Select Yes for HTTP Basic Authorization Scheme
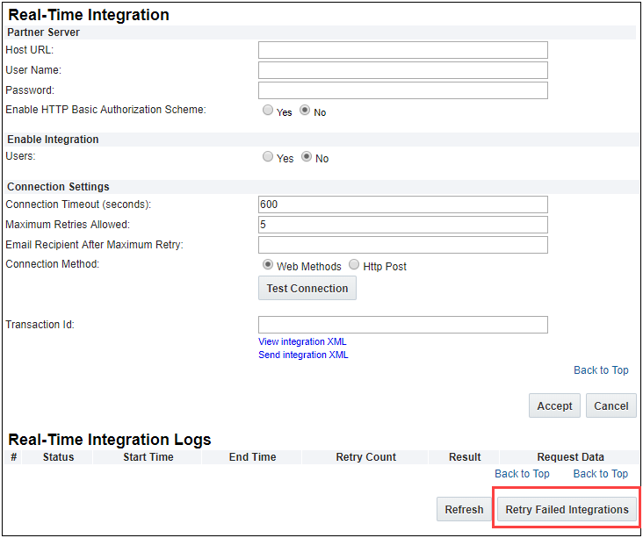This screenshot has width=643, height=538. click(268, 111)
